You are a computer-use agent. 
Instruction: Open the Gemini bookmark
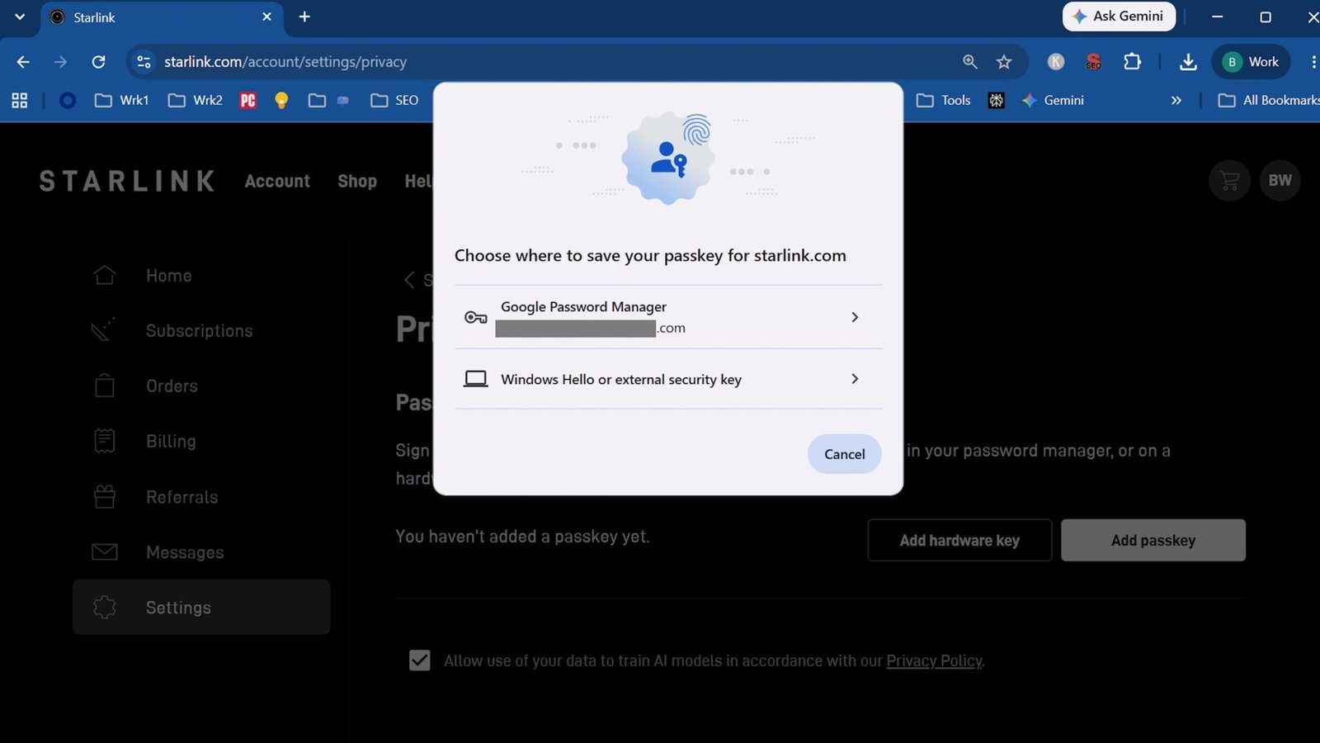click(x=1053, y=100)
